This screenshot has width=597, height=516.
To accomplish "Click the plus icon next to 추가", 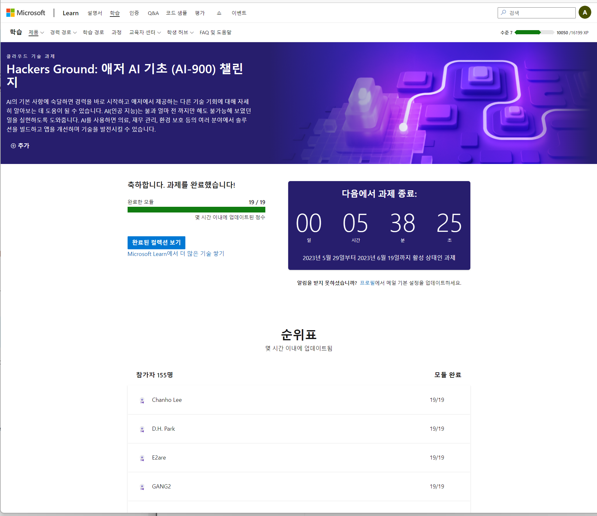I will coord(13,146).
